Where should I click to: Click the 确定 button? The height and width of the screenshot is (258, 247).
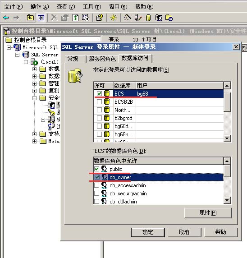pos(148,232)
